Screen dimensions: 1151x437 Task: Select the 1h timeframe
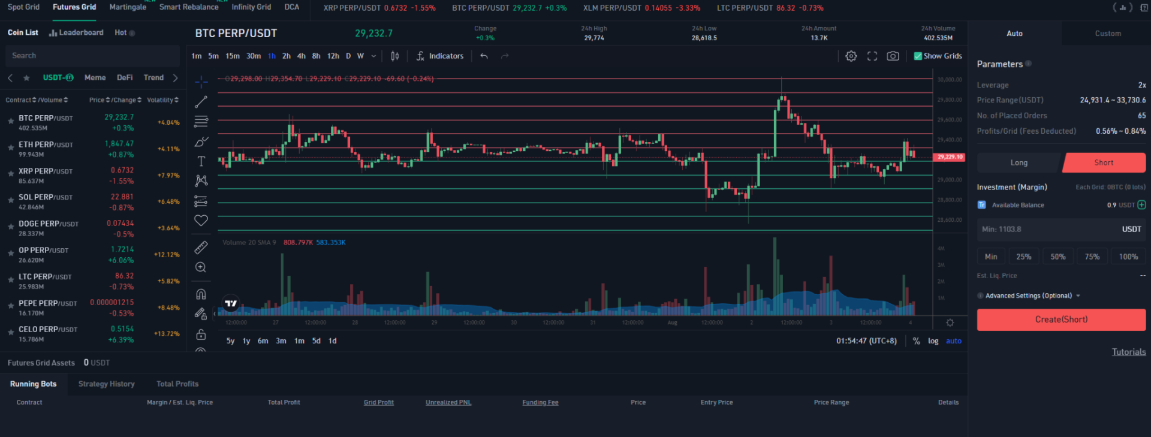tap(272, 56)
